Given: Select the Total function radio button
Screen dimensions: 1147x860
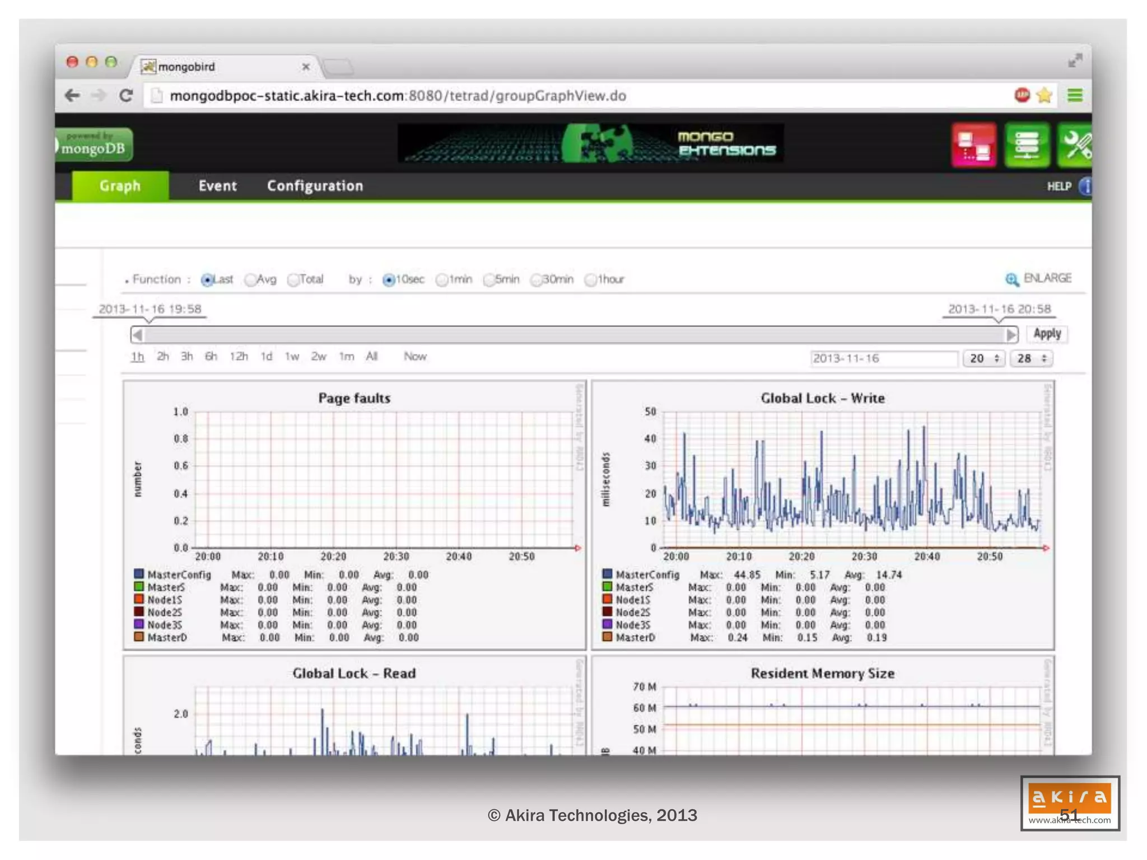Looking at the screenshot, I should (x=293, y=280).
